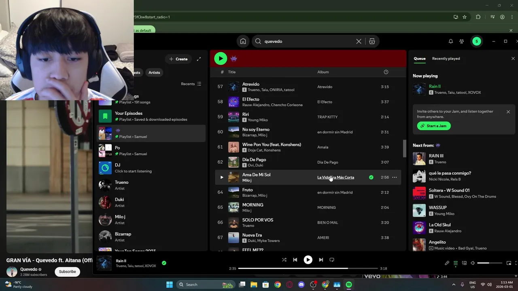The image size is (518, 291).
Task: Open Friend Activity icon in top bar
Action: tap(462, 41)
